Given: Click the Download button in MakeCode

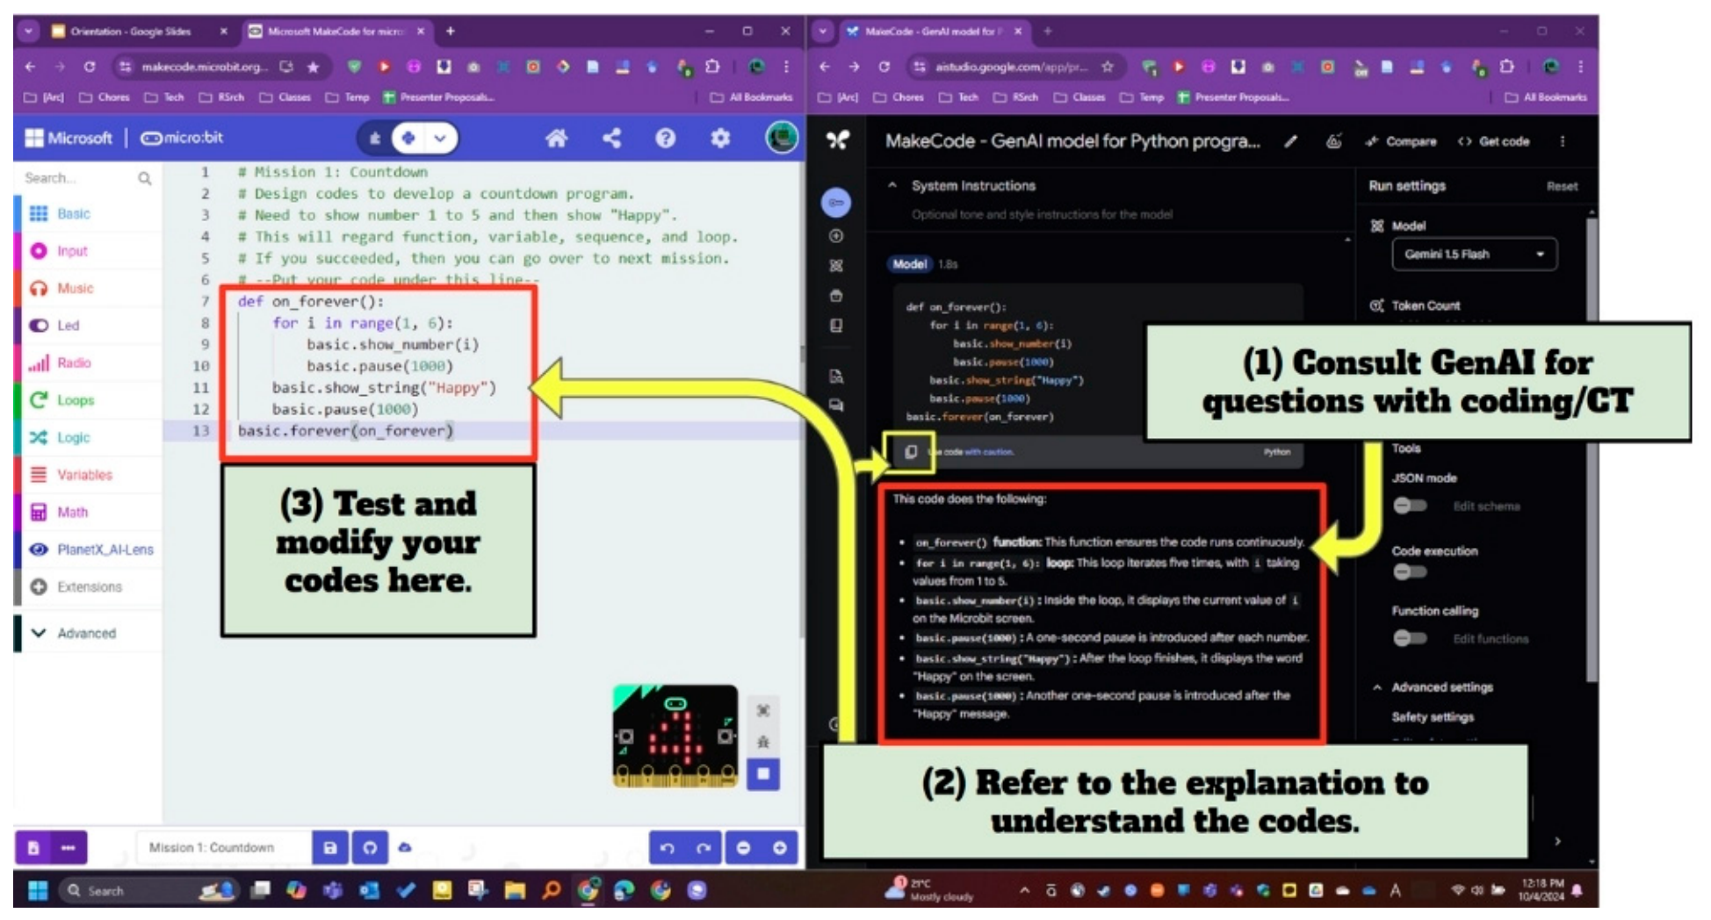Looking at the screenshot, I should point(32,848).
